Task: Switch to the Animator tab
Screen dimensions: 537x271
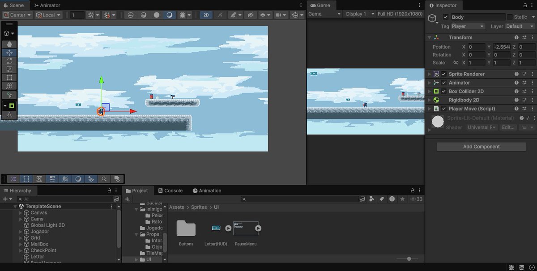Action: 47,5
